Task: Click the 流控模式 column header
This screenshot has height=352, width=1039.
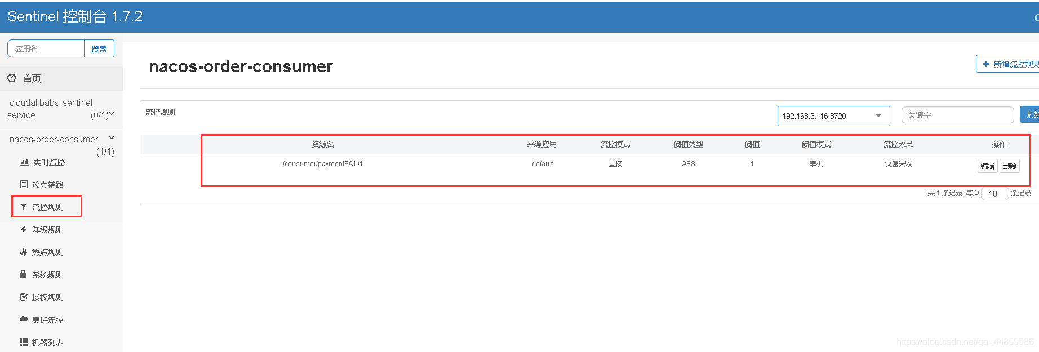Action: point(615,145)
